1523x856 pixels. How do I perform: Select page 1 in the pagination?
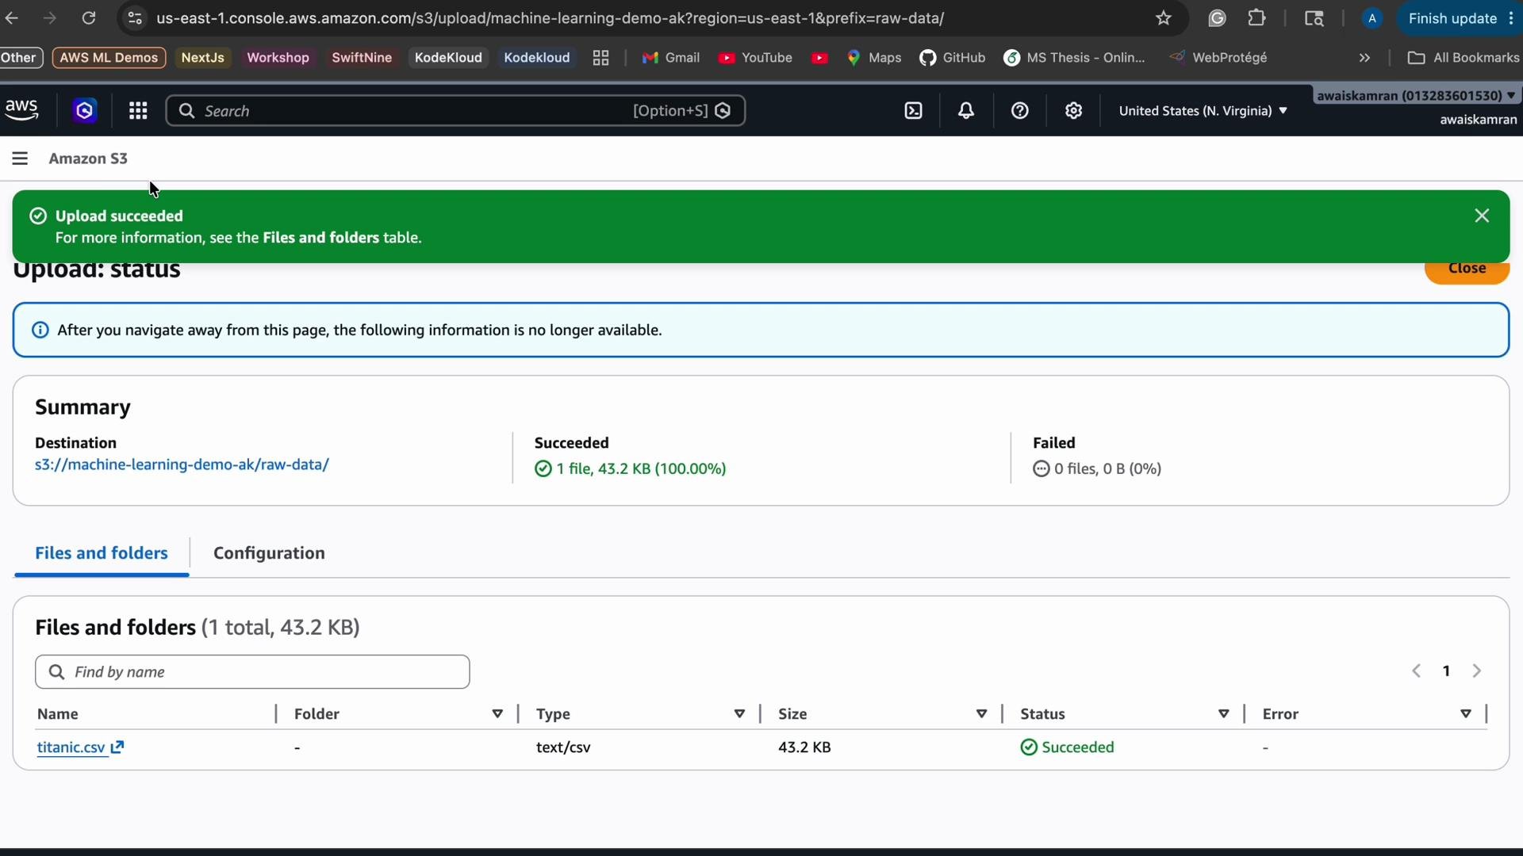click(x=1446, y=671)
